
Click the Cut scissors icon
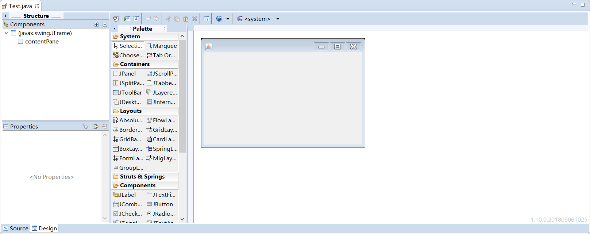[168, 19]
